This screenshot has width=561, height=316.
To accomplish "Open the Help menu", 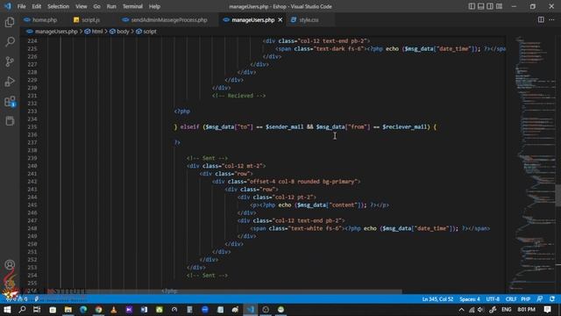I will coord(154,6).
